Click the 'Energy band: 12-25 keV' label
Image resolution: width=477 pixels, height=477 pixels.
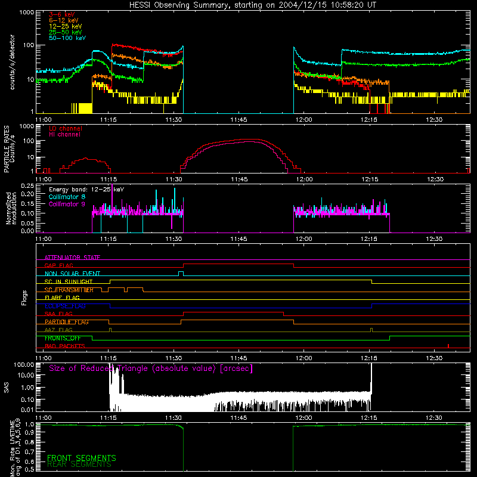86,190
